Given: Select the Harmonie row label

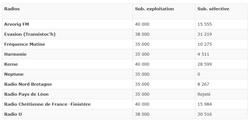Looking at the screenshot, I should click(x=15, y=54).
